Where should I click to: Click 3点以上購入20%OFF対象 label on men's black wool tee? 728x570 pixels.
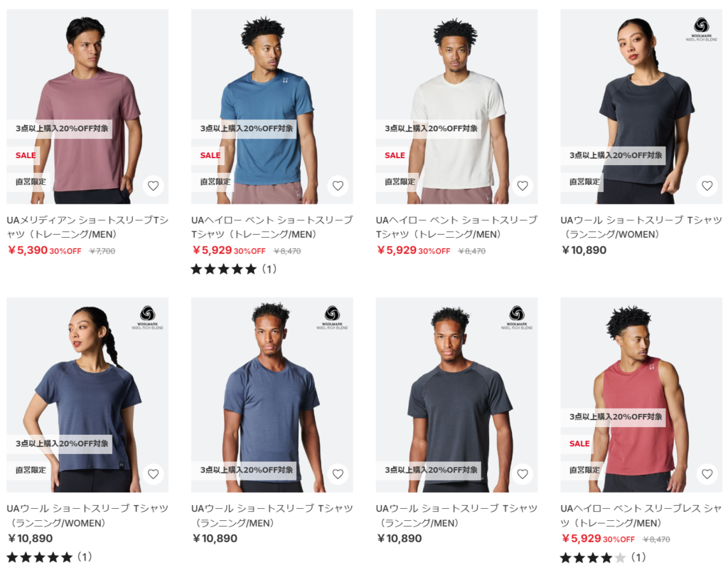pyautogui.click(x=432, y=470)
